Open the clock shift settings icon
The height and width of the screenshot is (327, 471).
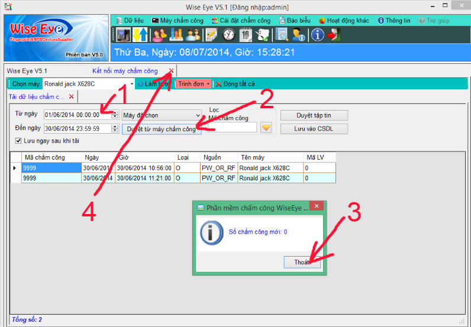click(229, 35)
